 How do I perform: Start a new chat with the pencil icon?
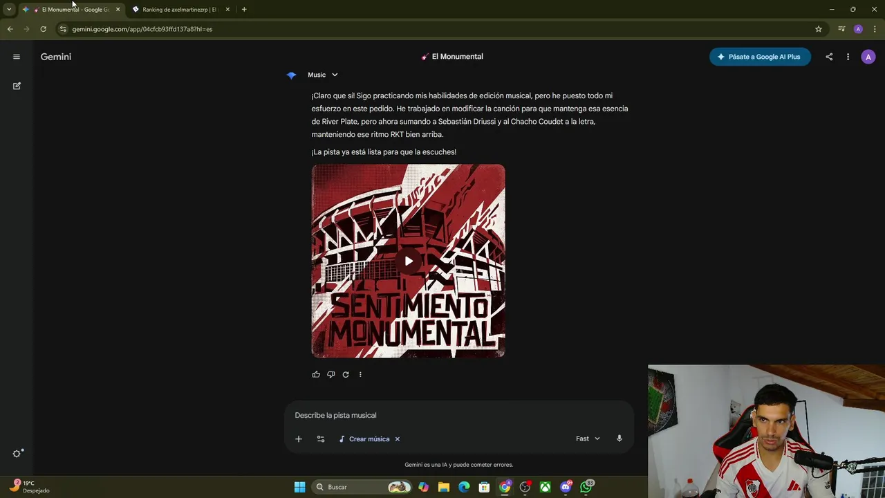click(x=17, y=86)
